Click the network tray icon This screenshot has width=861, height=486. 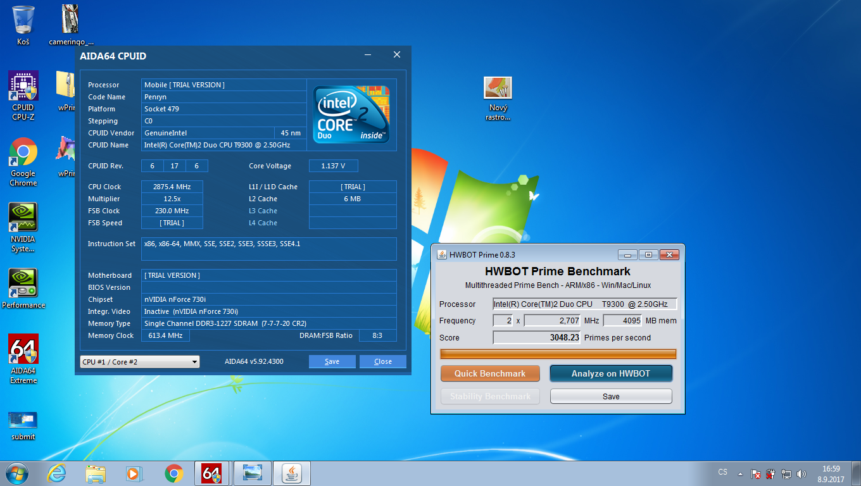(x=786, y=473)
